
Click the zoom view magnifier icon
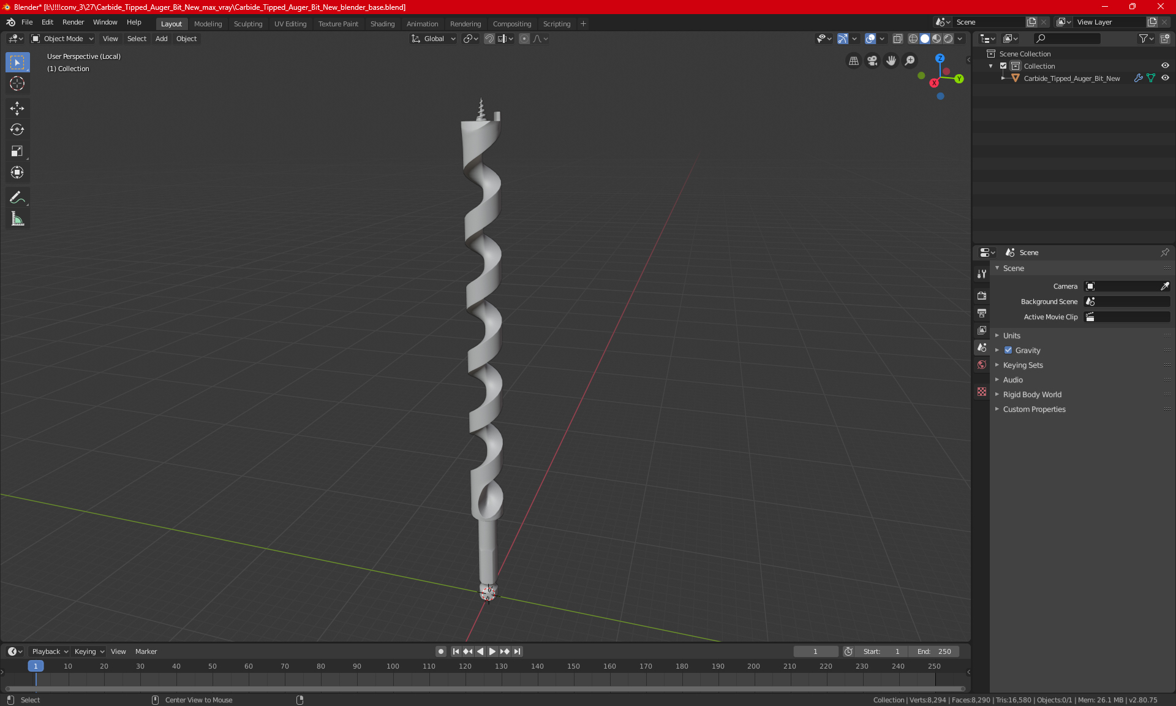click(910, 61)
